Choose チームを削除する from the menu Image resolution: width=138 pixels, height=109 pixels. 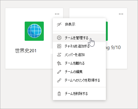tap(79, 94)
